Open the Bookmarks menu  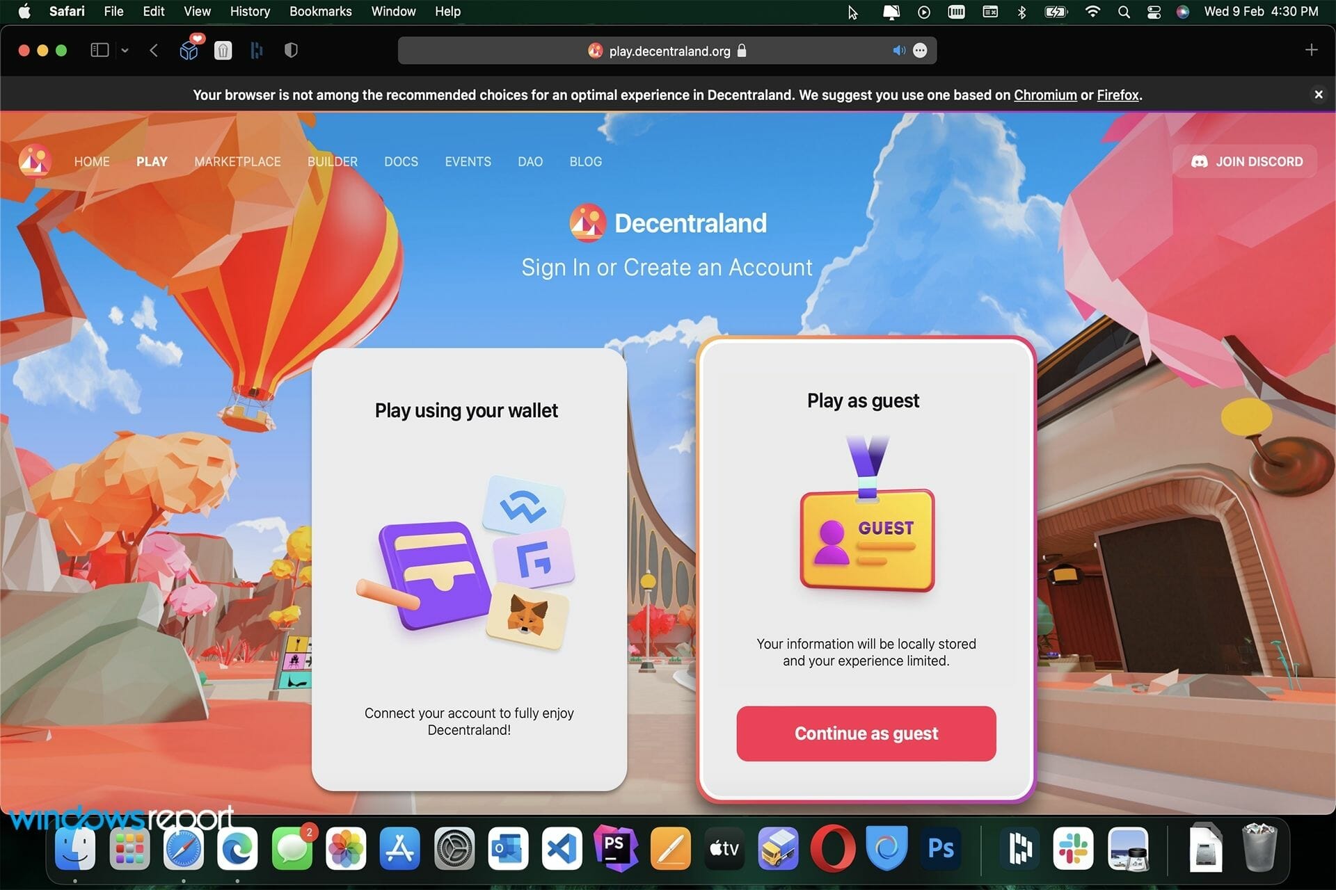321,11
